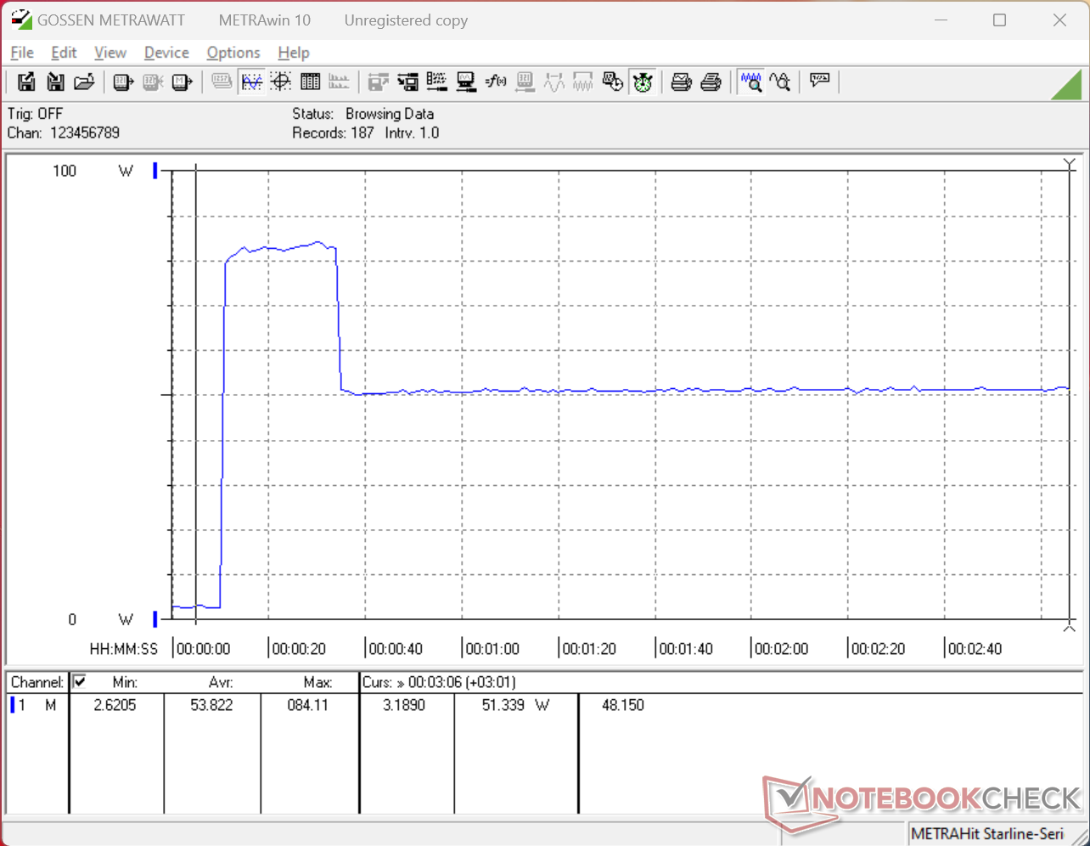Click the Avr value 53.822
Viewport: 1090px width, 846px height.
(211, 705)
